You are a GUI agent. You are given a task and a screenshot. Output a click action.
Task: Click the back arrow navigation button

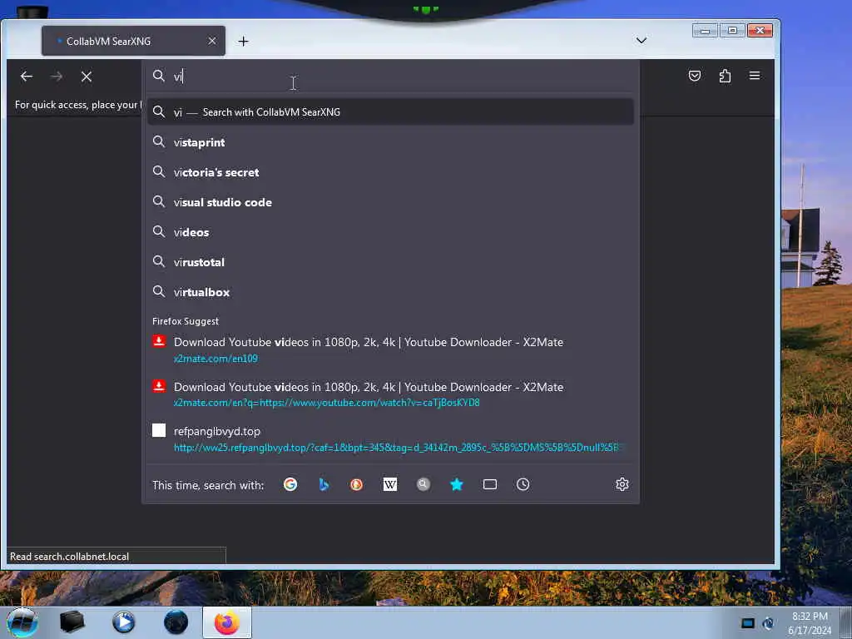[x=26, y=77]
